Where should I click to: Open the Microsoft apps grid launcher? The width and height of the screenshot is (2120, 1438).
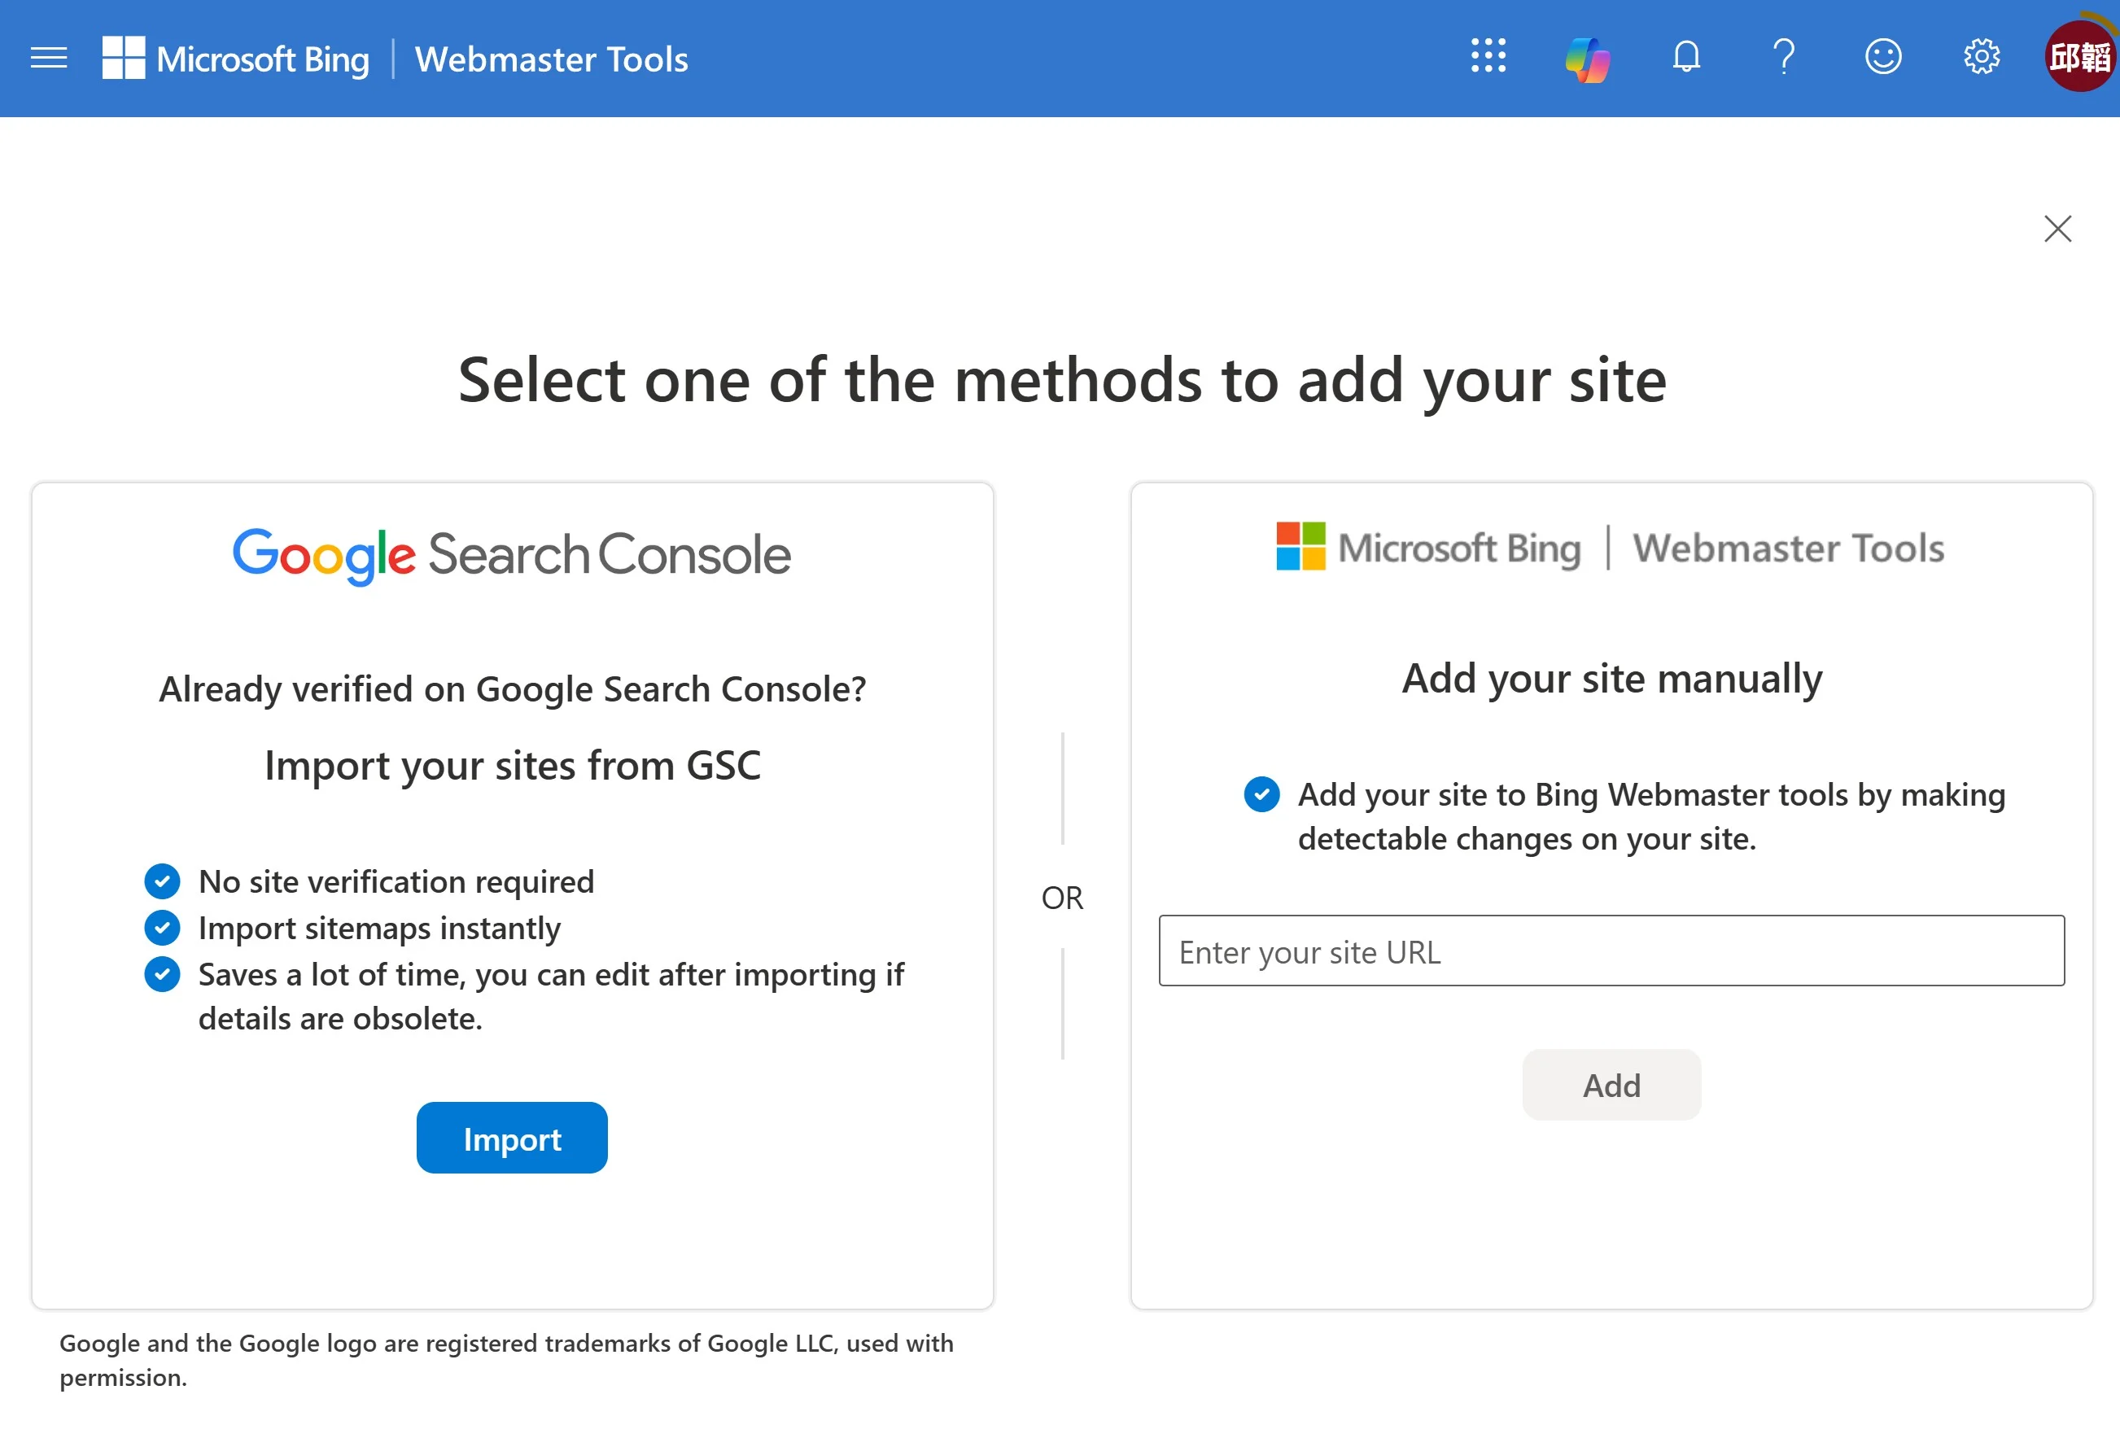point(1488,57)
